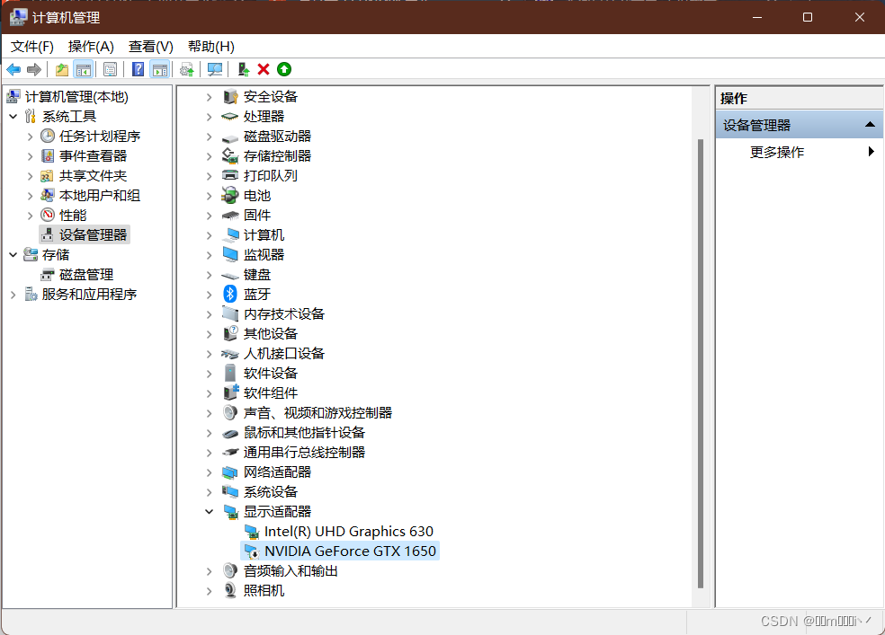Open the Properties toolbar icon
The image size is (885, 635).
click(x=110, y=70)
